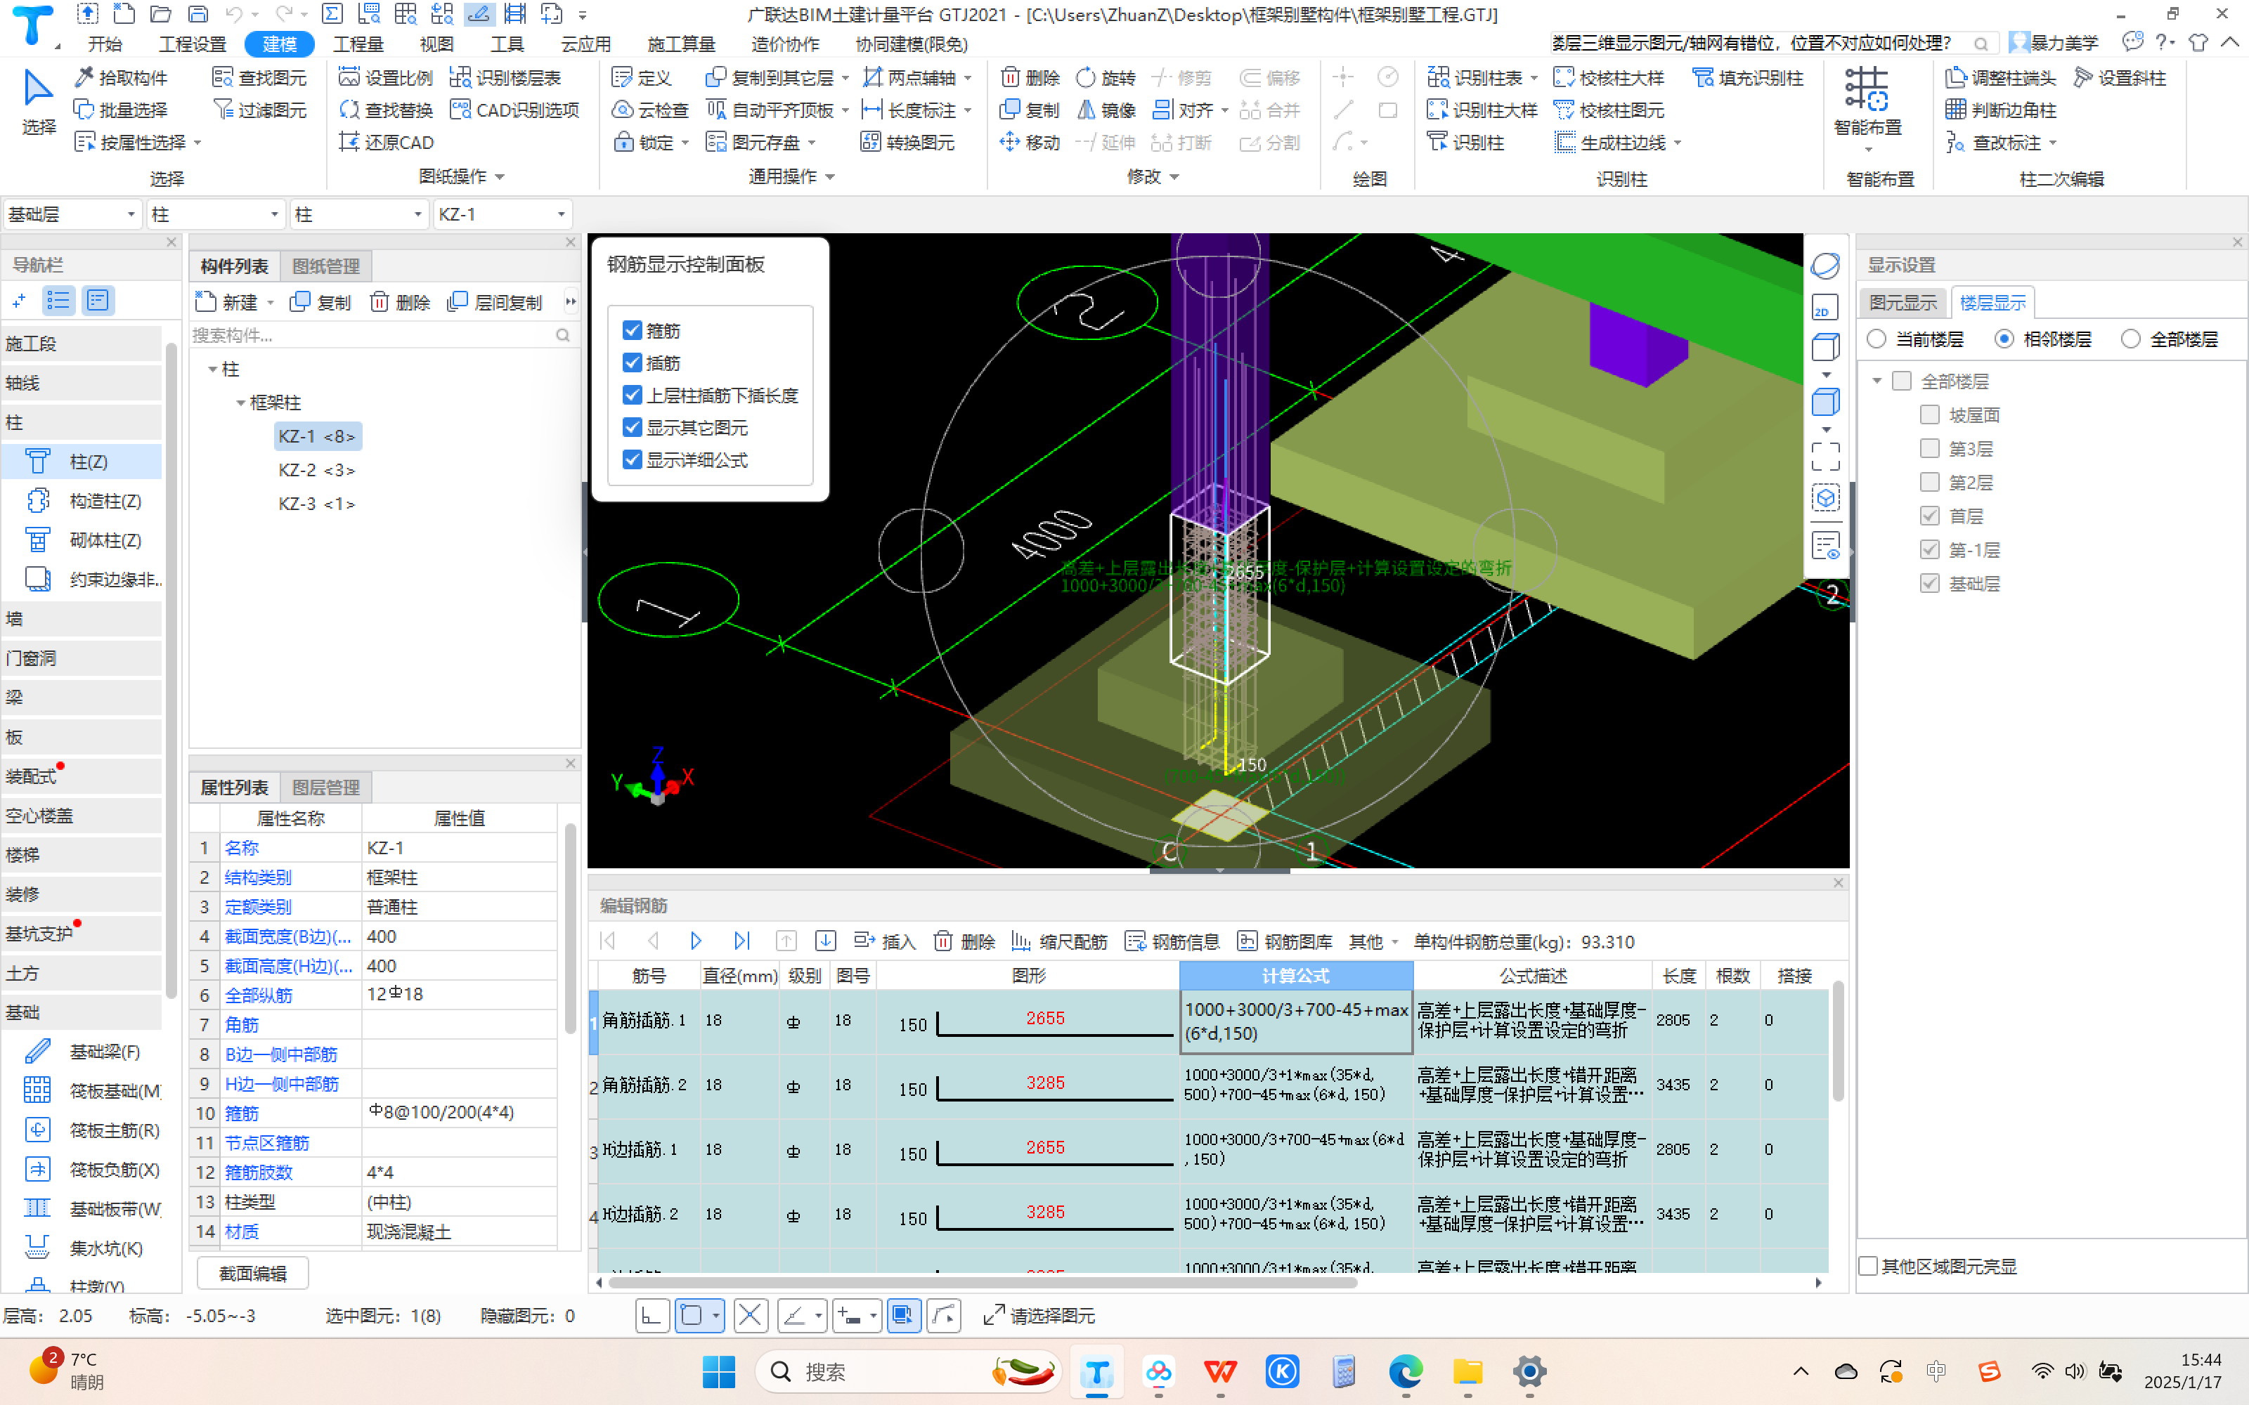Click the 填充识别柱 tool
The image size is (2249, 1405).
[1748, 77]
